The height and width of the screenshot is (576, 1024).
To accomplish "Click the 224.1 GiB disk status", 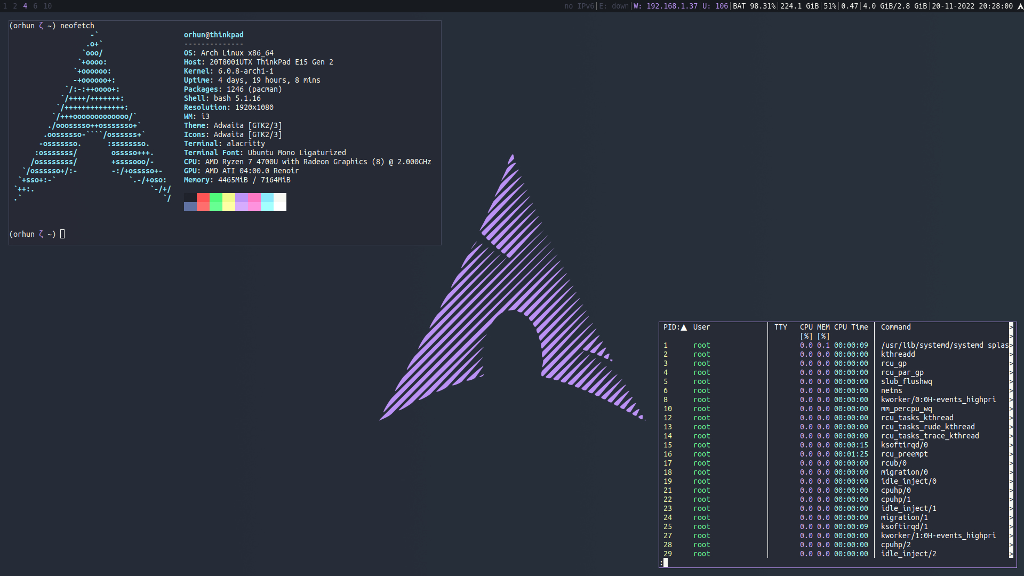I will pos(799,6).
